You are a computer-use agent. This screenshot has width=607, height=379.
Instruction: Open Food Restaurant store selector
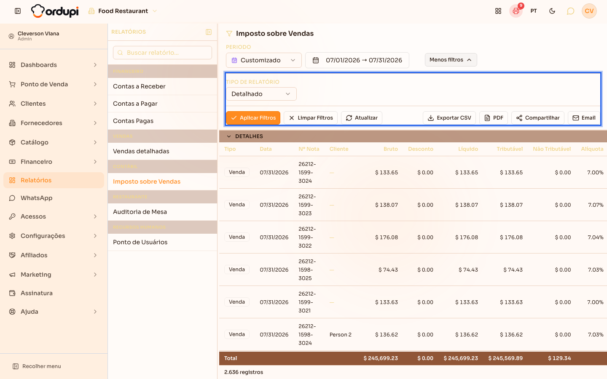point(123,11)
